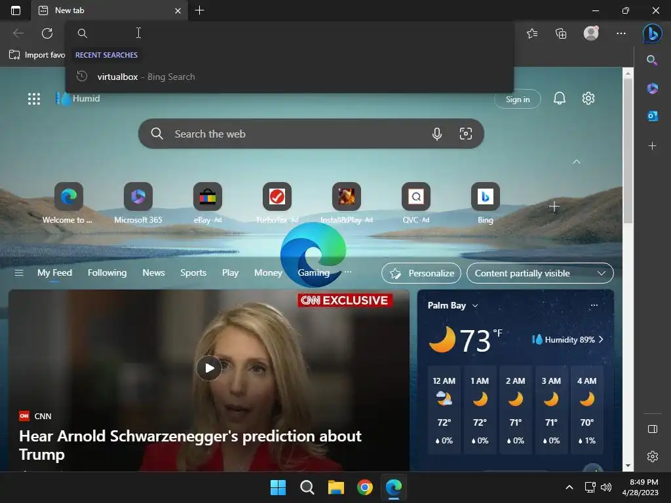Play the CNN video
Screen dimensions: 671x503
[x=209, y=368]
